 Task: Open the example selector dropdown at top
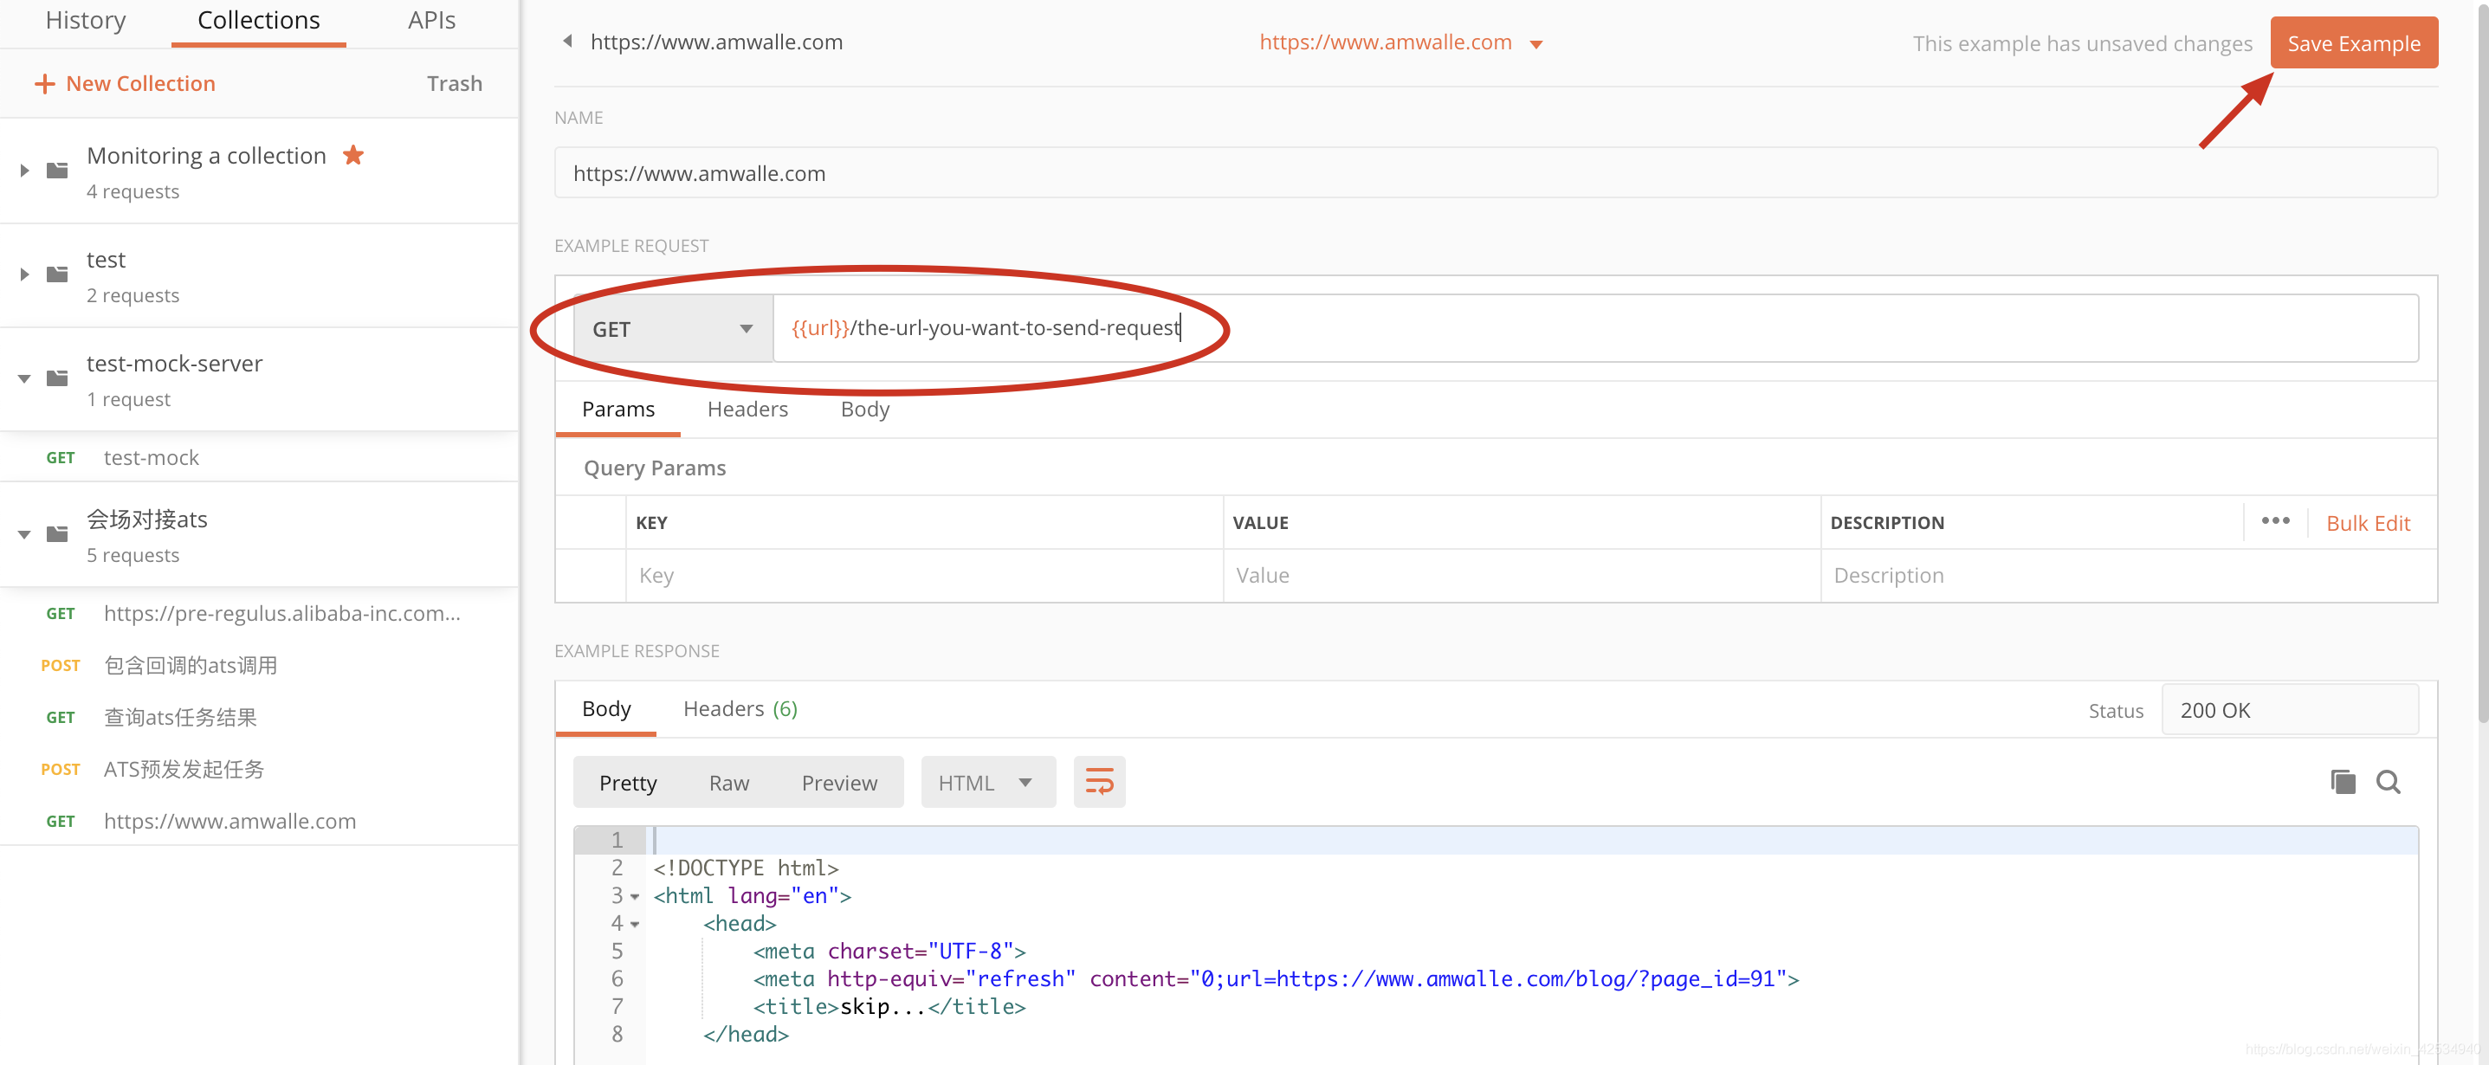coord(1536,44)
